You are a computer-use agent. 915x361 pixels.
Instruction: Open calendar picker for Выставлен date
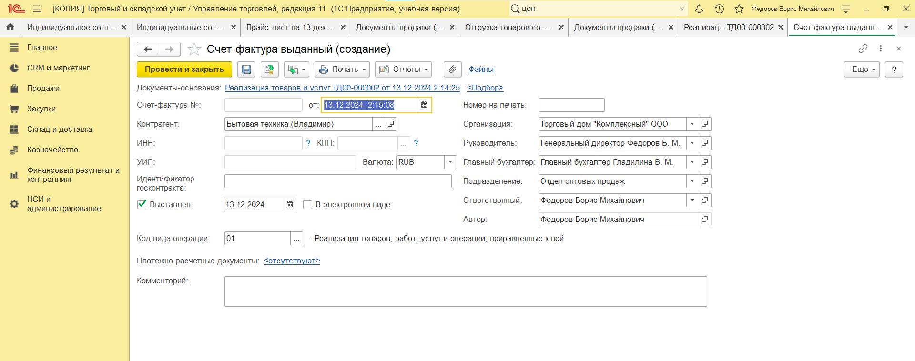point(290,204)
